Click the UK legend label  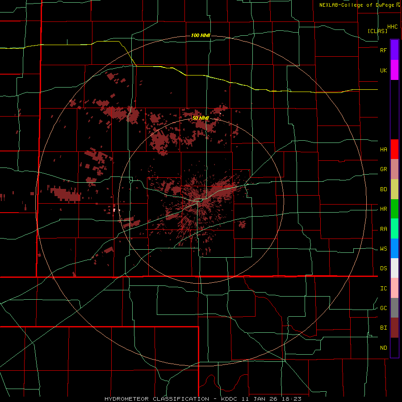383,70
